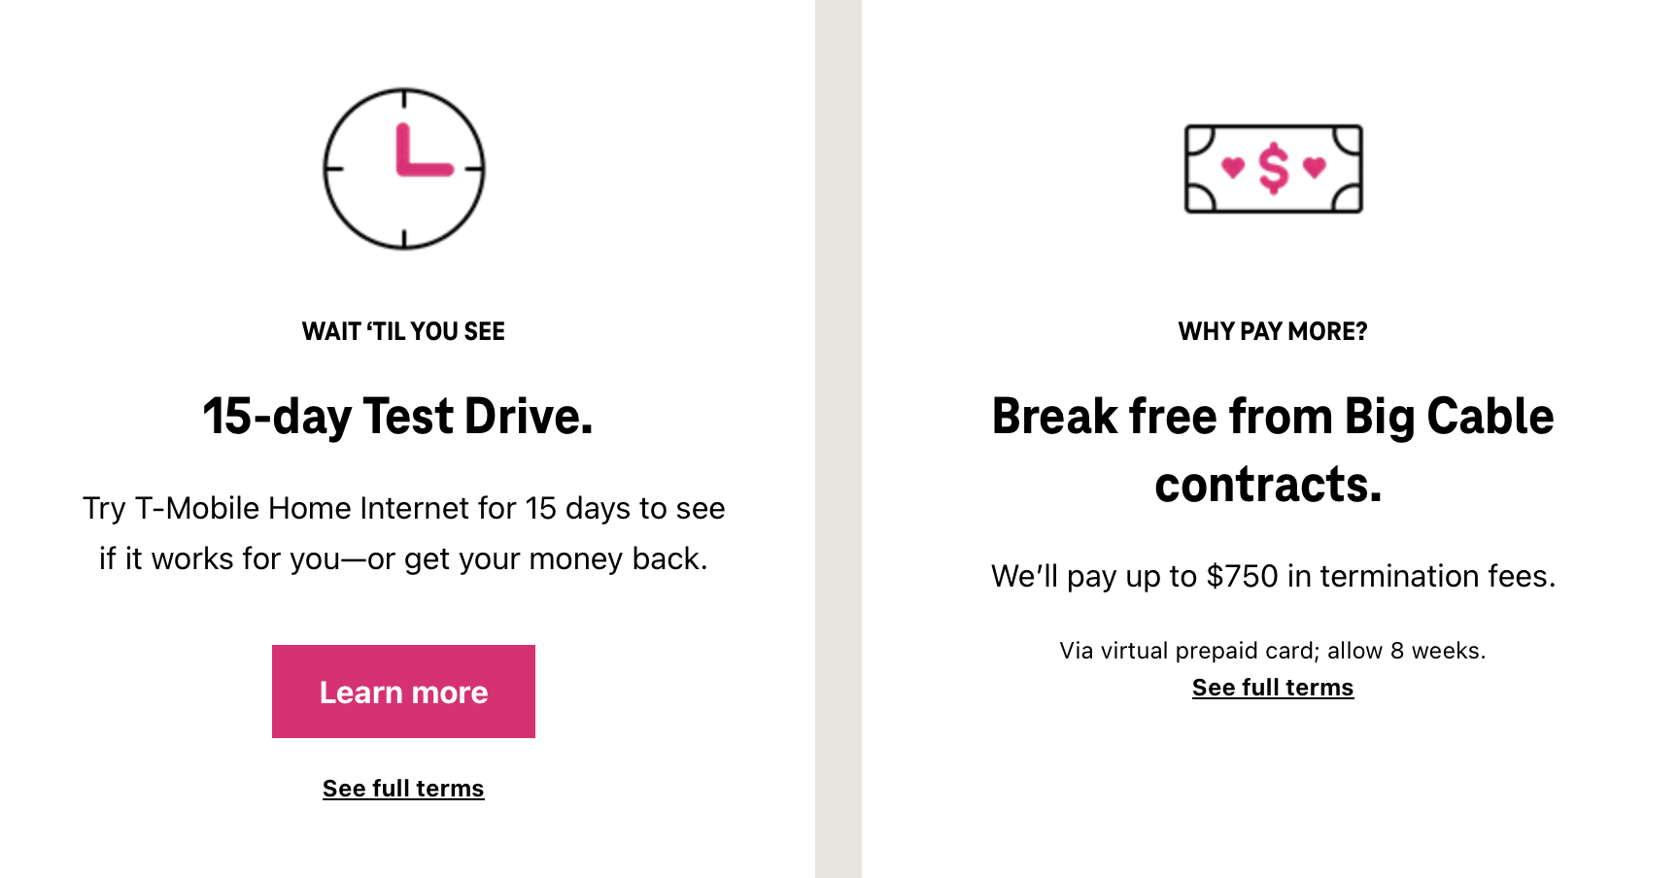This screenshot has width=1679, height=878.
Task: Click the WAIT 'TIL YOU SEE label
Action: pos(403,330)
